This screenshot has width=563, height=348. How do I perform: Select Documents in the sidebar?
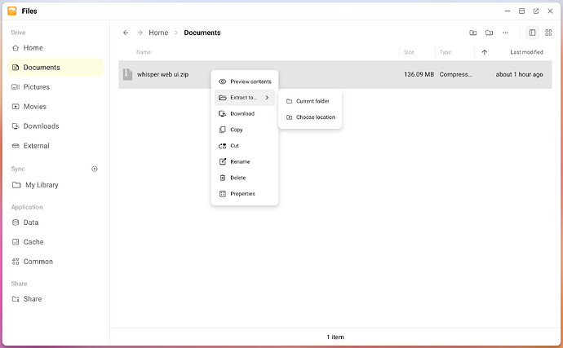(55, 68)
